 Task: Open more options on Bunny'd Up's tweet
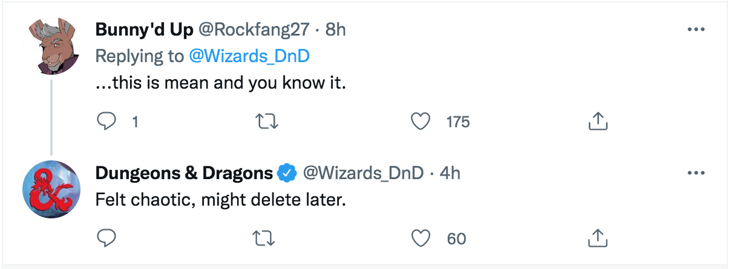point(697,30)
